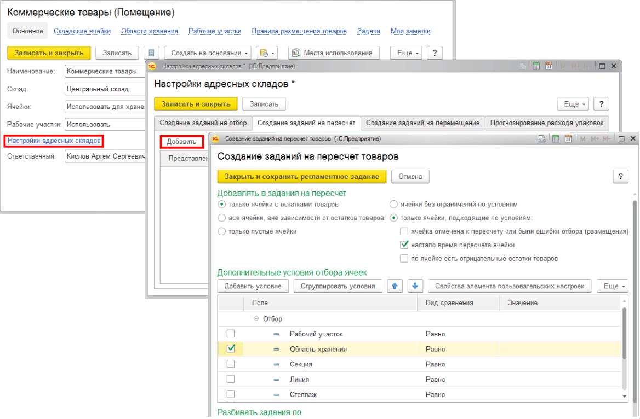Expand Еще menu in additional conditions toolbar

tap(612, 286)
